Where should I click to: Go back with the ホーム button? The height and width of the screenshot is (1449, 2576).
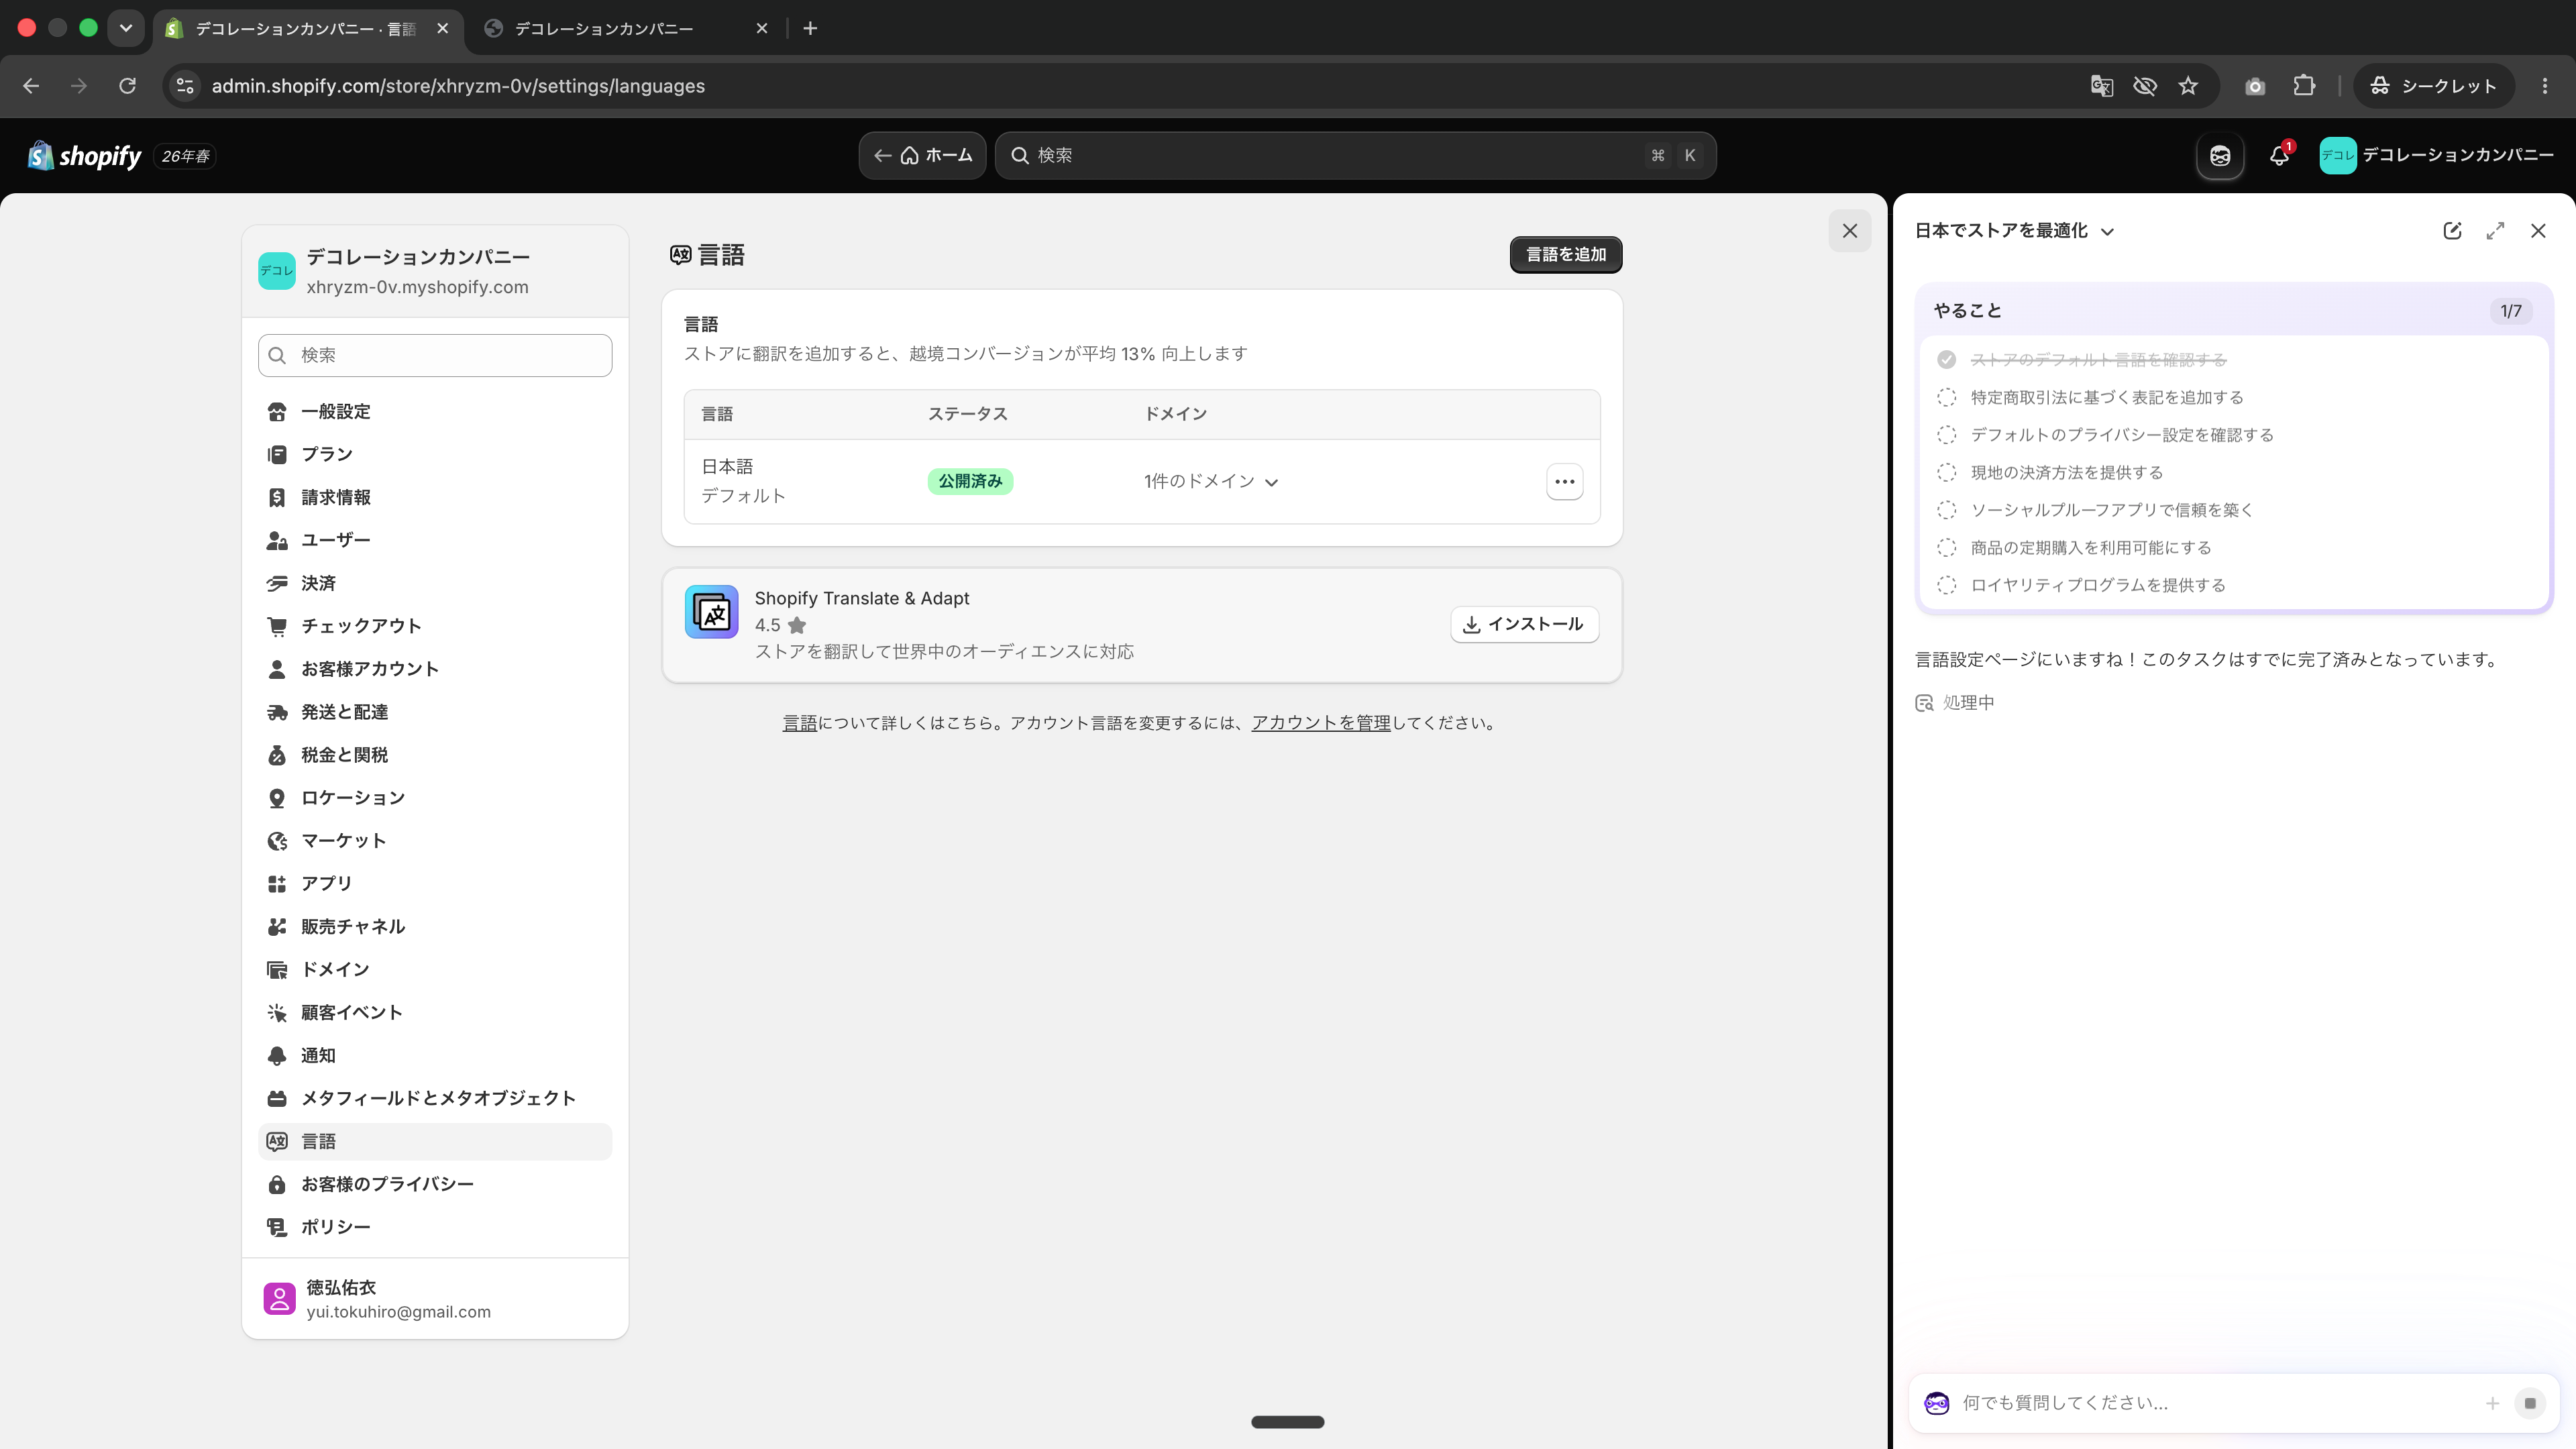(922, 156)
